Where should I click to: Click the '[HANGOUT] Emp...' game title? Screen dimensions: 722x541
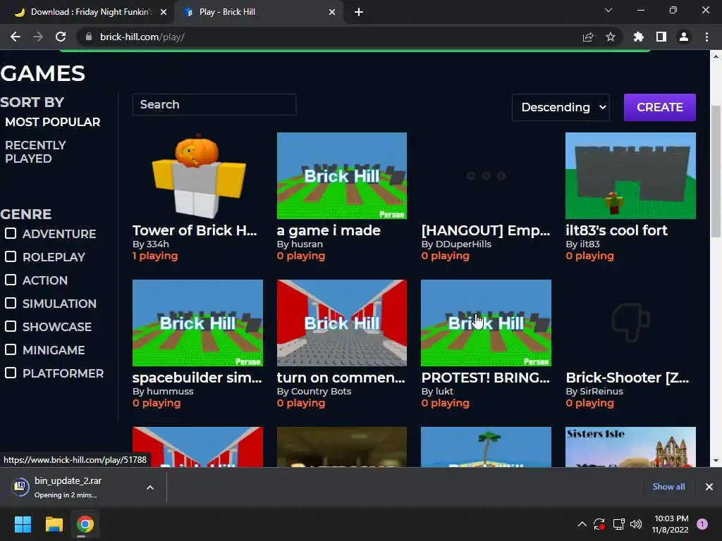click(486, 230)
